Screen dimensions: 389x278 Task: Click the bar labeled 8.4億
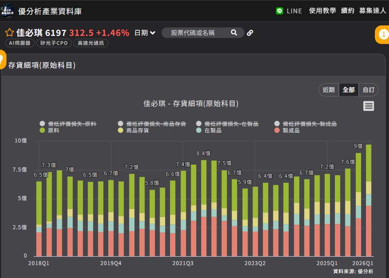coord(204,208)
